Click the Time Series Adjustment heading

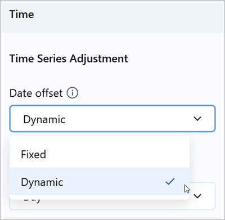coord(69,59)
